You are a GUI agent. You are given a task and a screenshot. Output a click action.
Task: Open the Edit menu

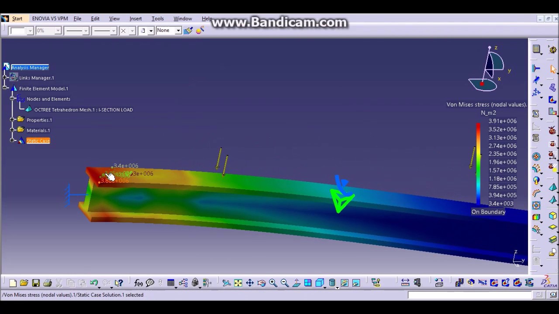pos(95,19)
